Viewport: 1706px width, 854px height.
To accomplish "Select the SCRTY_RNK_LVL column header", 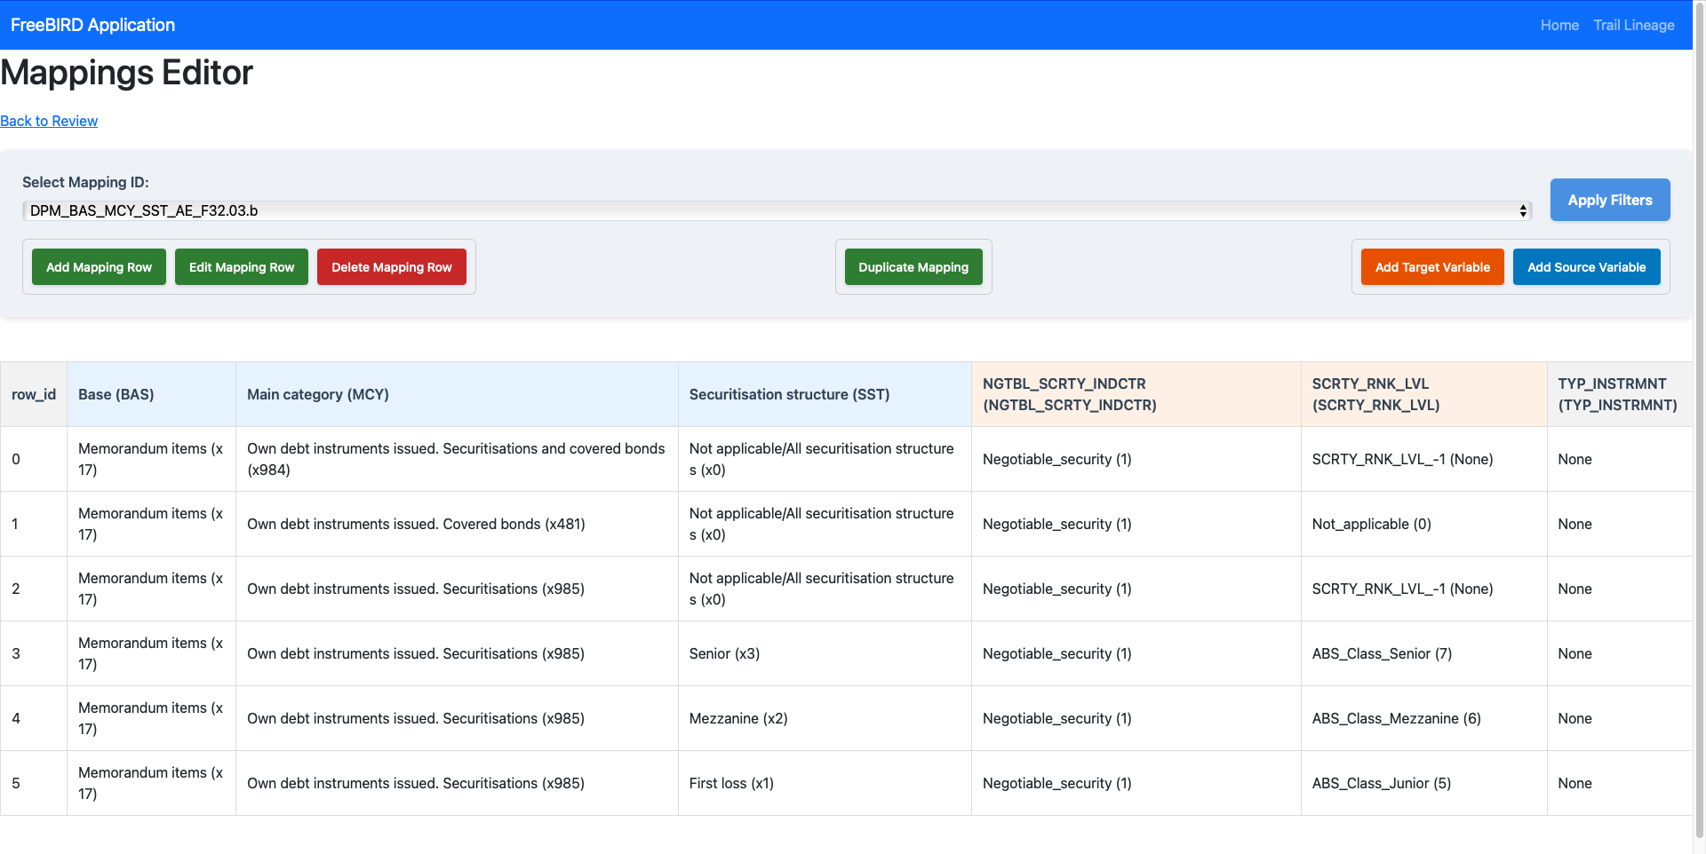I will click(x=1375, y=395).
